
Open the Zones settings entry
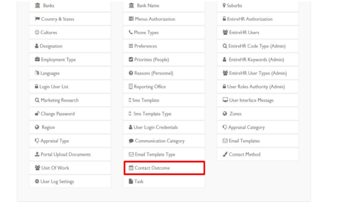(258, 114)
